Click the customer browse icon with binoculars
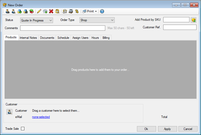201x135 pixels. 8,11
